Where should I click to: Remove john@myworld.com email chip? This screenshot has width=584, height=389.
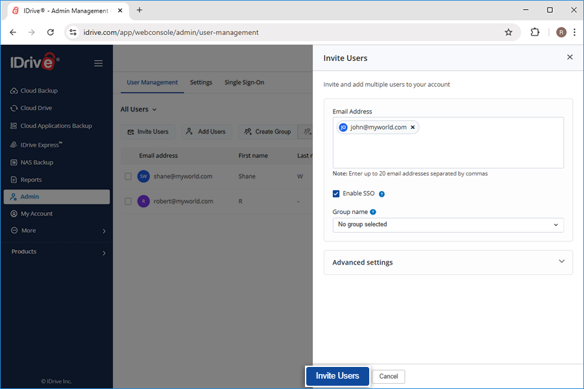pyautogui.click(x=413, y=127)
